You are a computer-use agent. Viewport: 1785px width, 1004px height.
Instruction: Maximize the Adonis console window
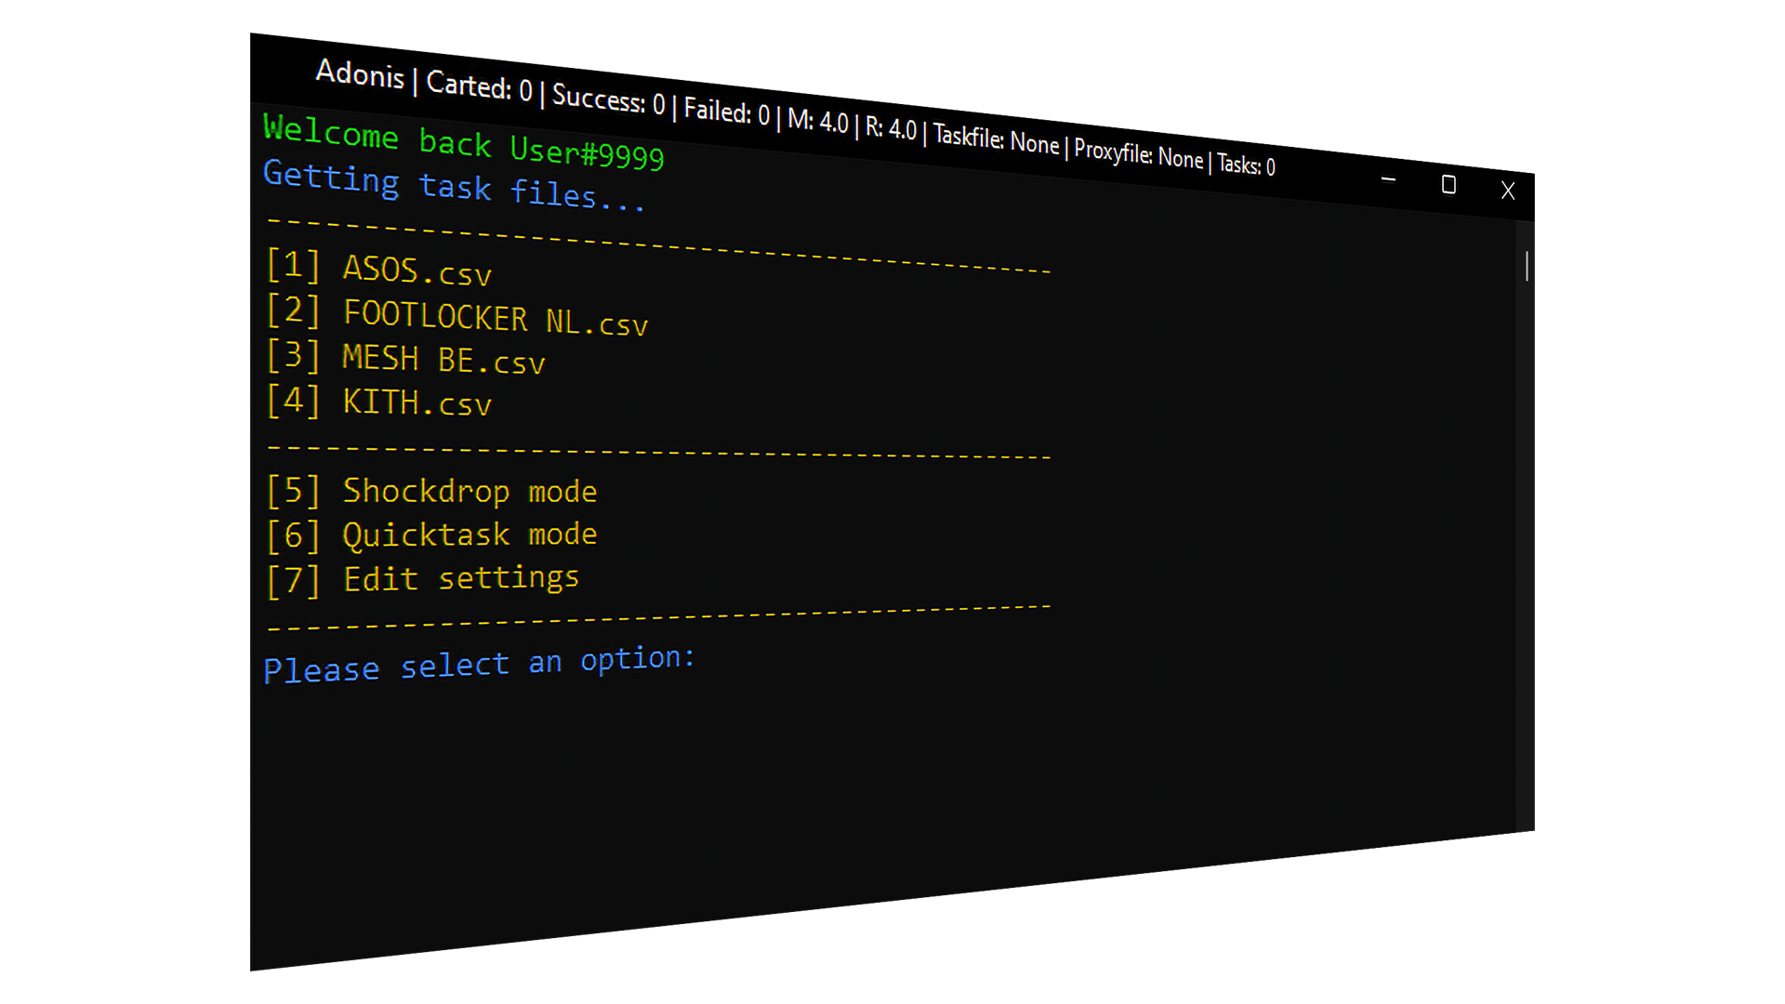pos(1448,185)
